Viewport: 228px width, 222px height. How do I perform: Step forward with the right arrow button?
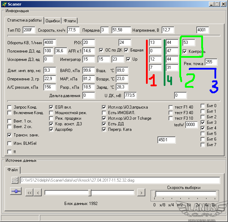pyautogui.click(x=141, y=192)
